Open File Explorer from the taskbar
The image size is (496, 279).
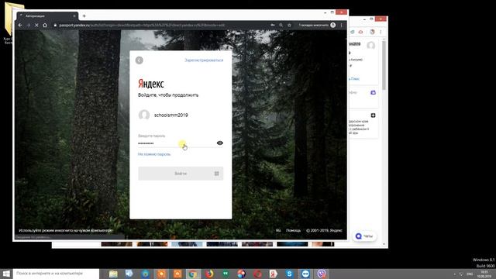click(x=113, y=274)
